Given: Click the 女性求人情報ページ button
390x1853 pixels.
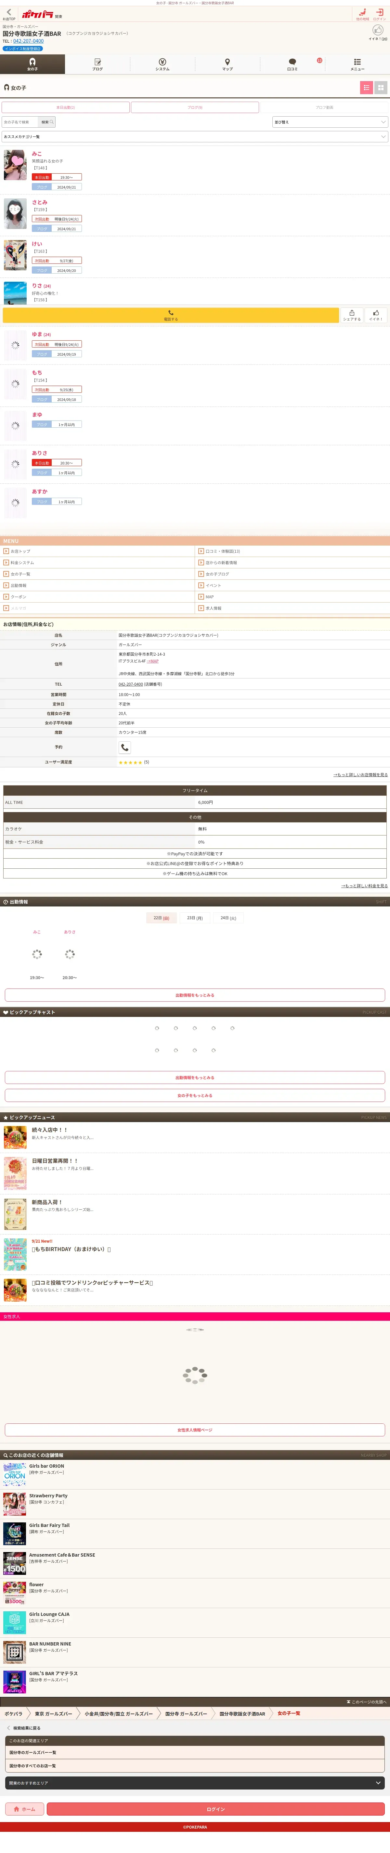Looking at the screenshot, I should 195,1429.
